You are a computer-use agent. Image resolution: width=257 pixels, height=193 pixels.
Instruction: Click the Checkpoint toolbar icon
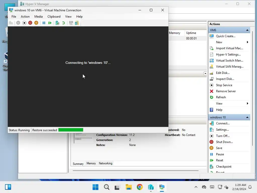click(x=57, y=23)
